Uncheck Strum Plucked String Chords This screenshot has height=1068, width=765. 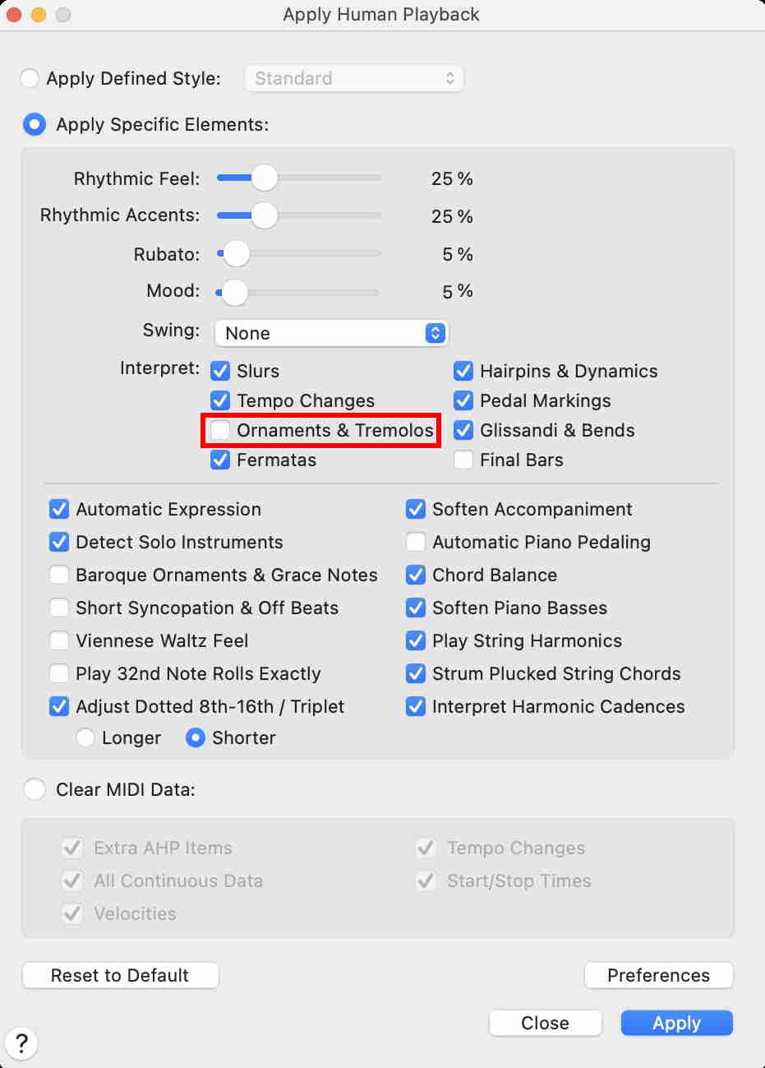416,673
